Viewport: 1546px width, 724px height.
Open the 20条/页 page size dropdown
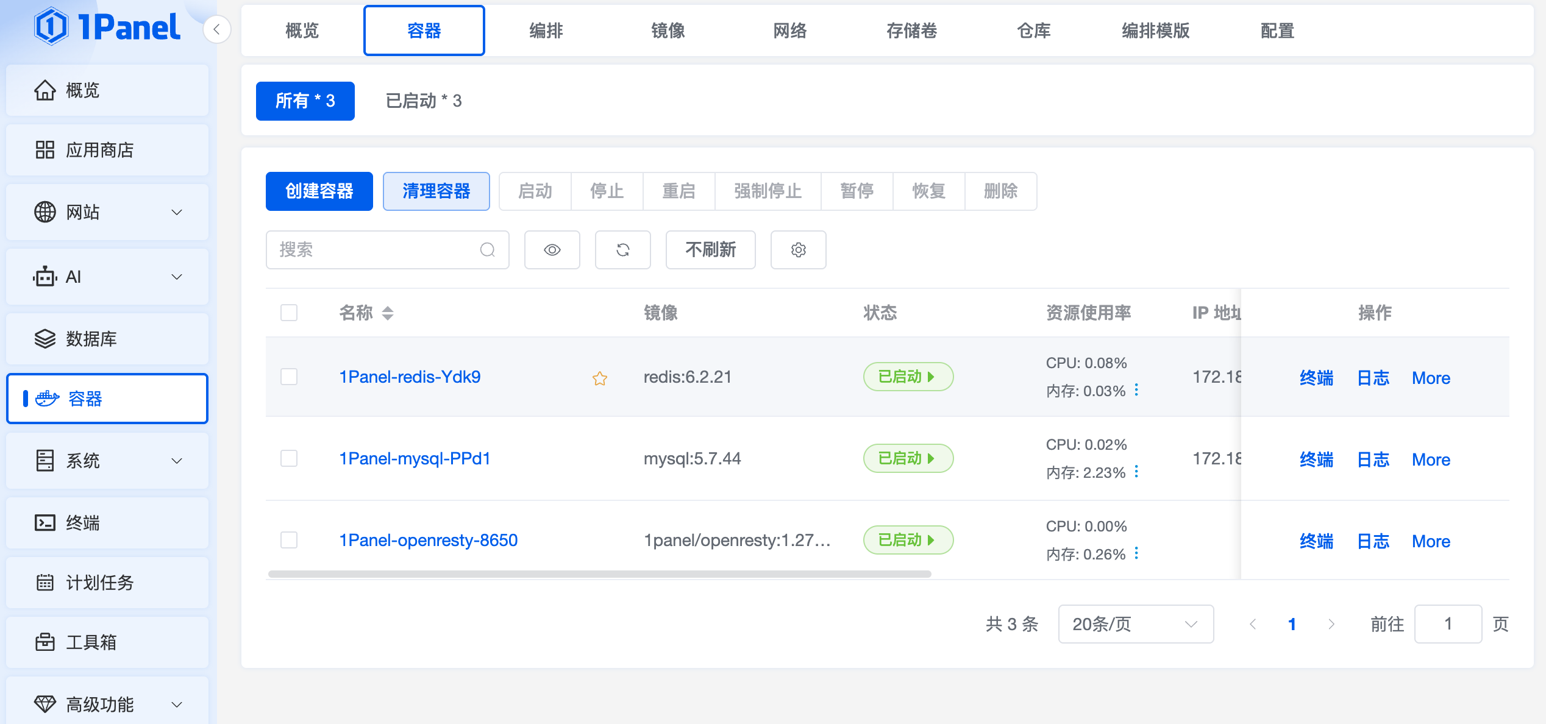(1135, 624)
